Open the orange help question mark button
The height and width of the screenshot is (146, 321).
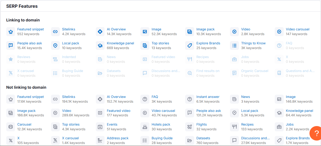316,133
